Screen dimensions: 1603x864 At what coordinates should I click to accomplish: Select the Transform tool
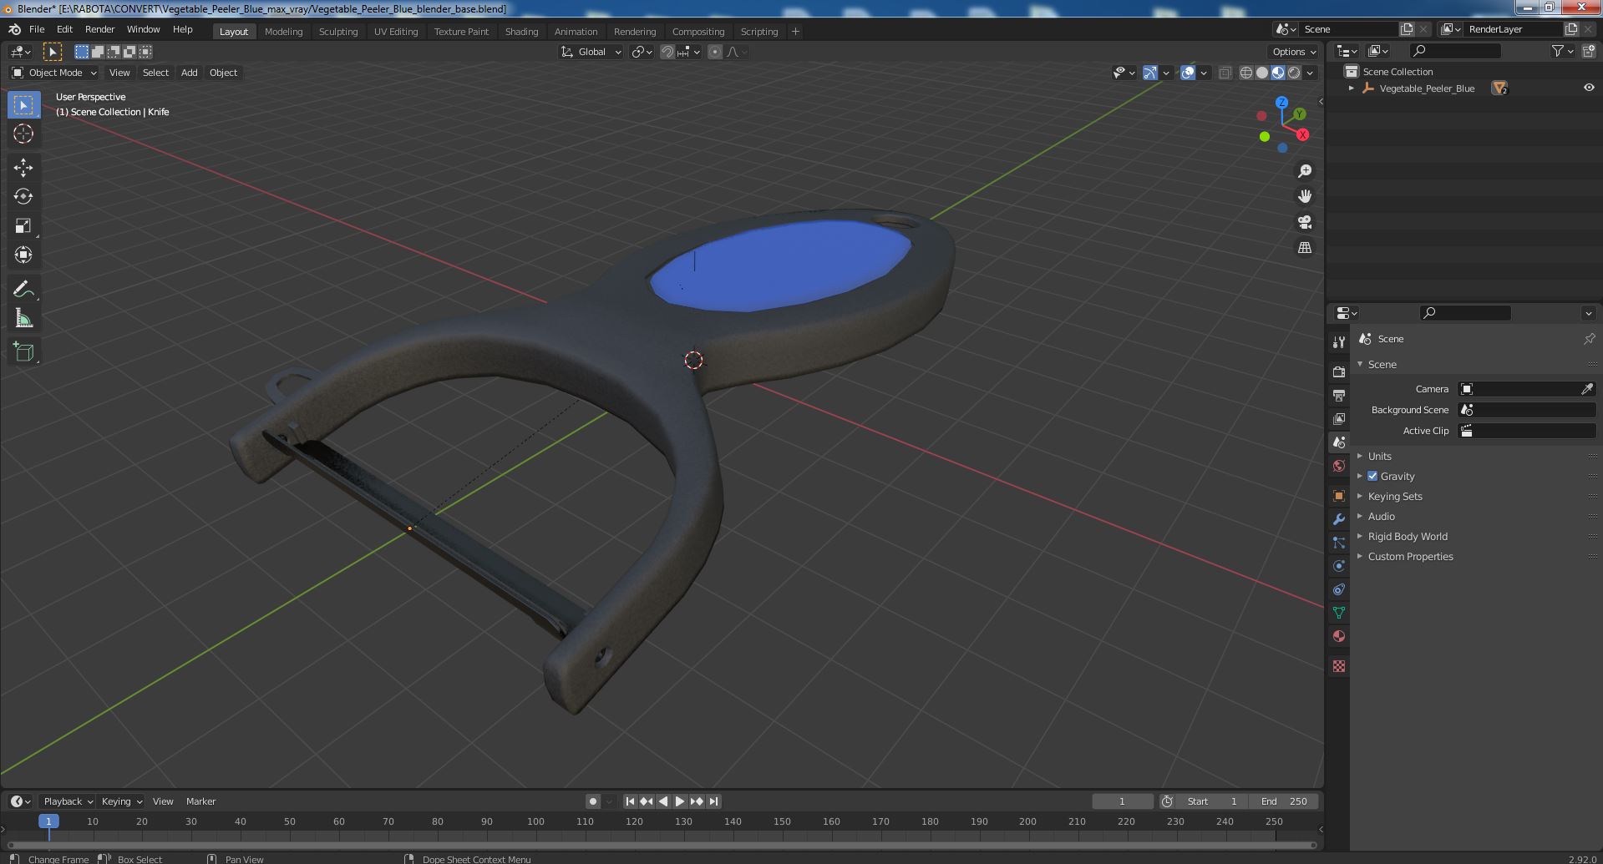pos(23,255)
